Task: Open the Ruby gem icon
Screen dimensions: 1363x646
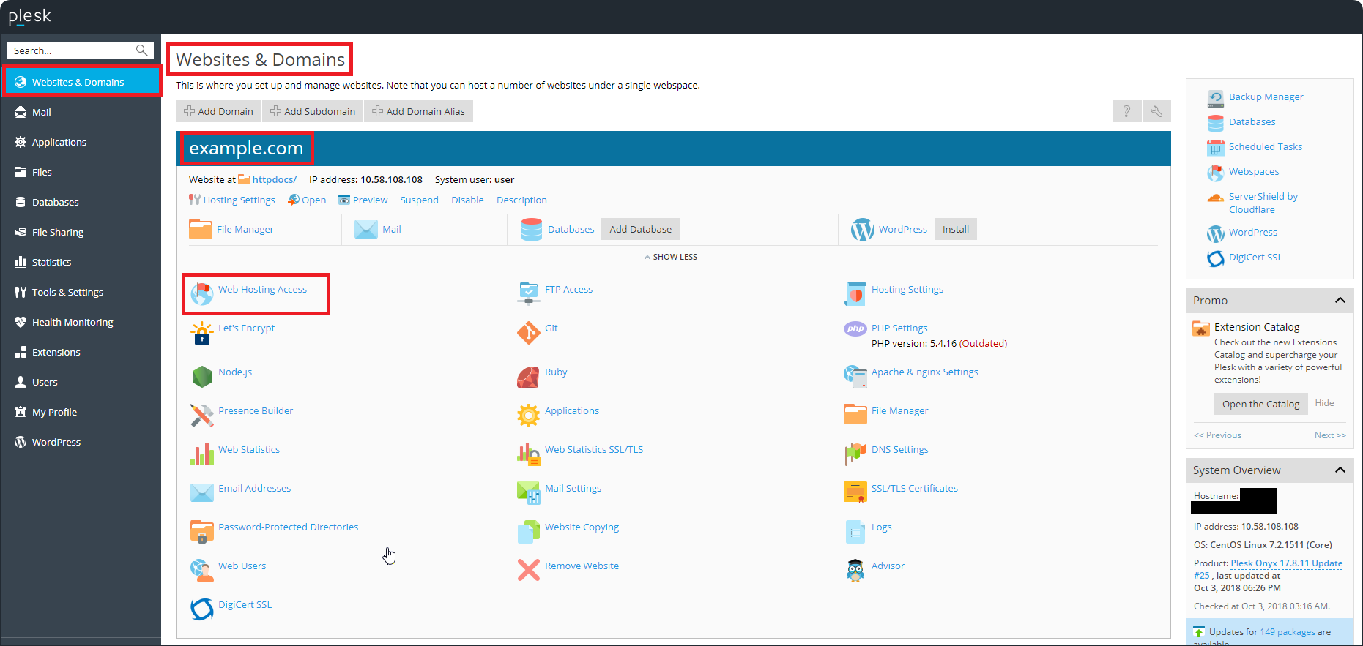Action: (528, 376)
